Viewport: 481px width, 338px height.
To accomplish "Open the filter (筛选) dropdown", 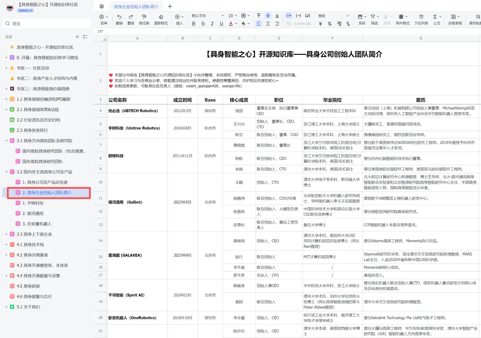I will (x=375, y=20).
